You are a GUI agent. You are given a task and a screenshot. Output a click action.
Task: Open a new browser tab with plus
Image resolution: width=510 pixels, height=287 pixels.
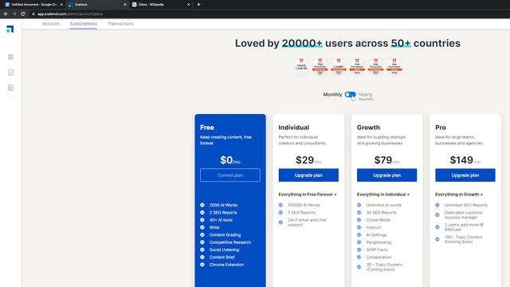(198, 5)
